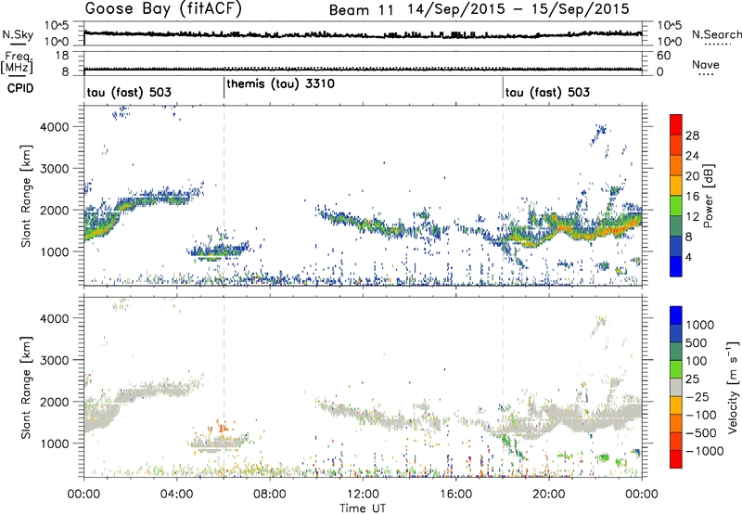
Task: Click the power scatter band near 1000 km at 06:00
Action: [x=218, y=251]
